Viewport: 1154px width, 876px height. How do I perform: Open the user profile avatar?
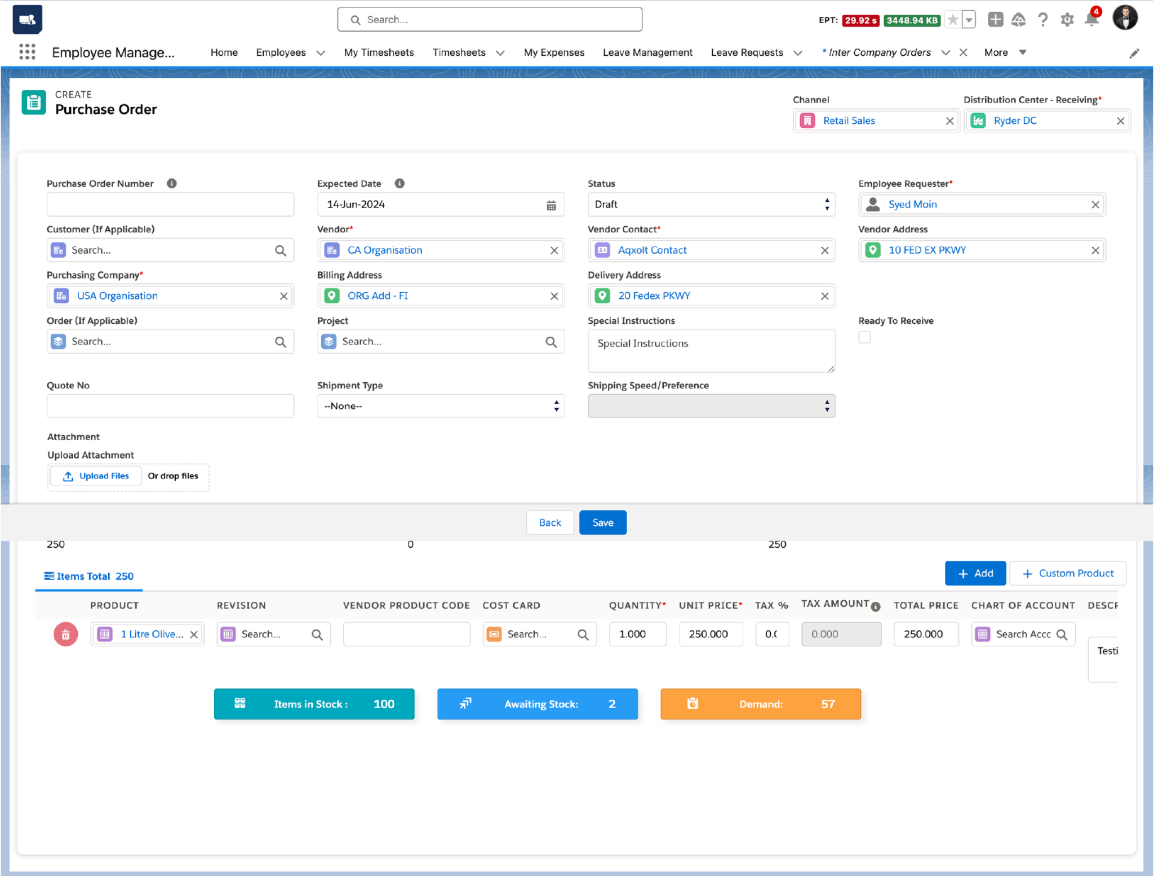tap(1125, 18)
